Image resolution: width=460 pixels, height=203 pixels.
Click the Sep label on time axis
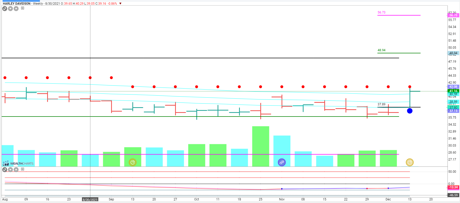[111, 199]
